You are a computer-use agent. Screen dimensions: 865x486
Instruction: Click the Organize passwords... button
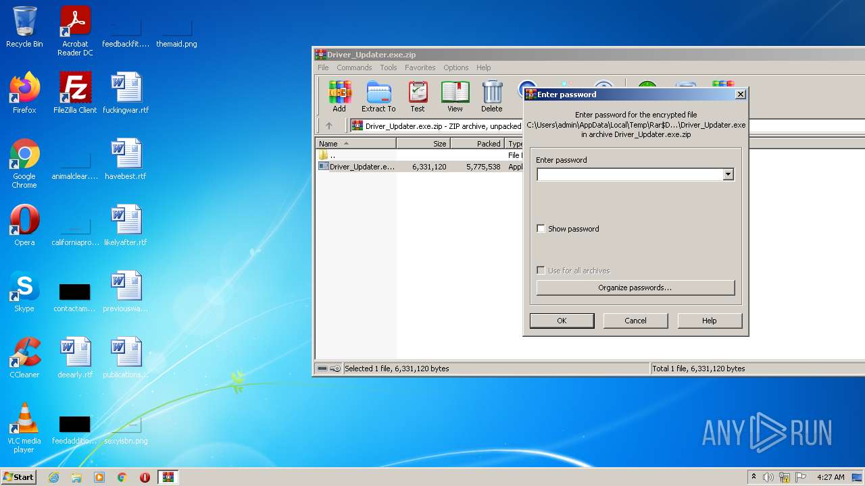[635, 288]
